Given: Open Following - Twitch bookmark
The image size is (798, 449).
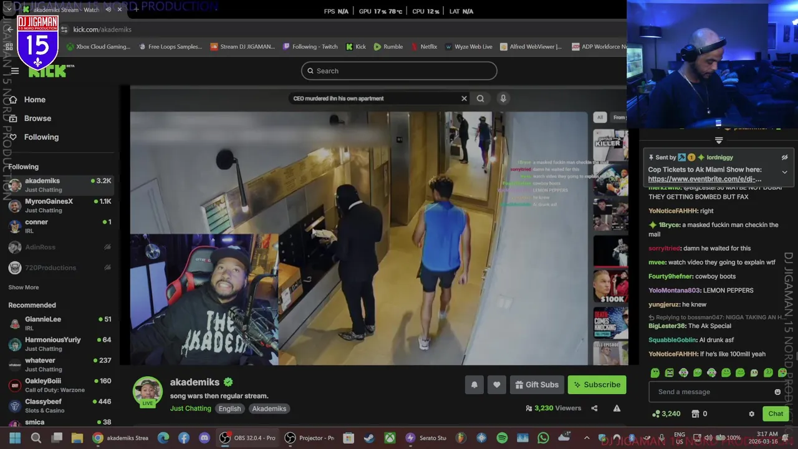Looking at the screenshot, I should click(x=310, y=47).
